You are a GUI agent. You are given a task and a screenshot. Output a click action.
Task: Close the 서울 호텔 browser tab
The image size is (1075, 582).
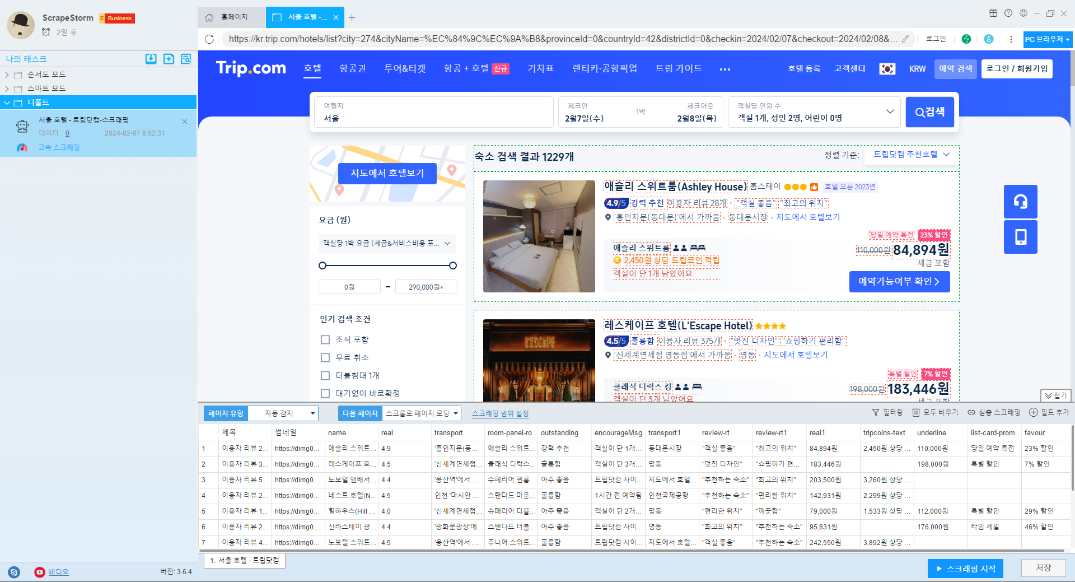[x=336, y=17]
